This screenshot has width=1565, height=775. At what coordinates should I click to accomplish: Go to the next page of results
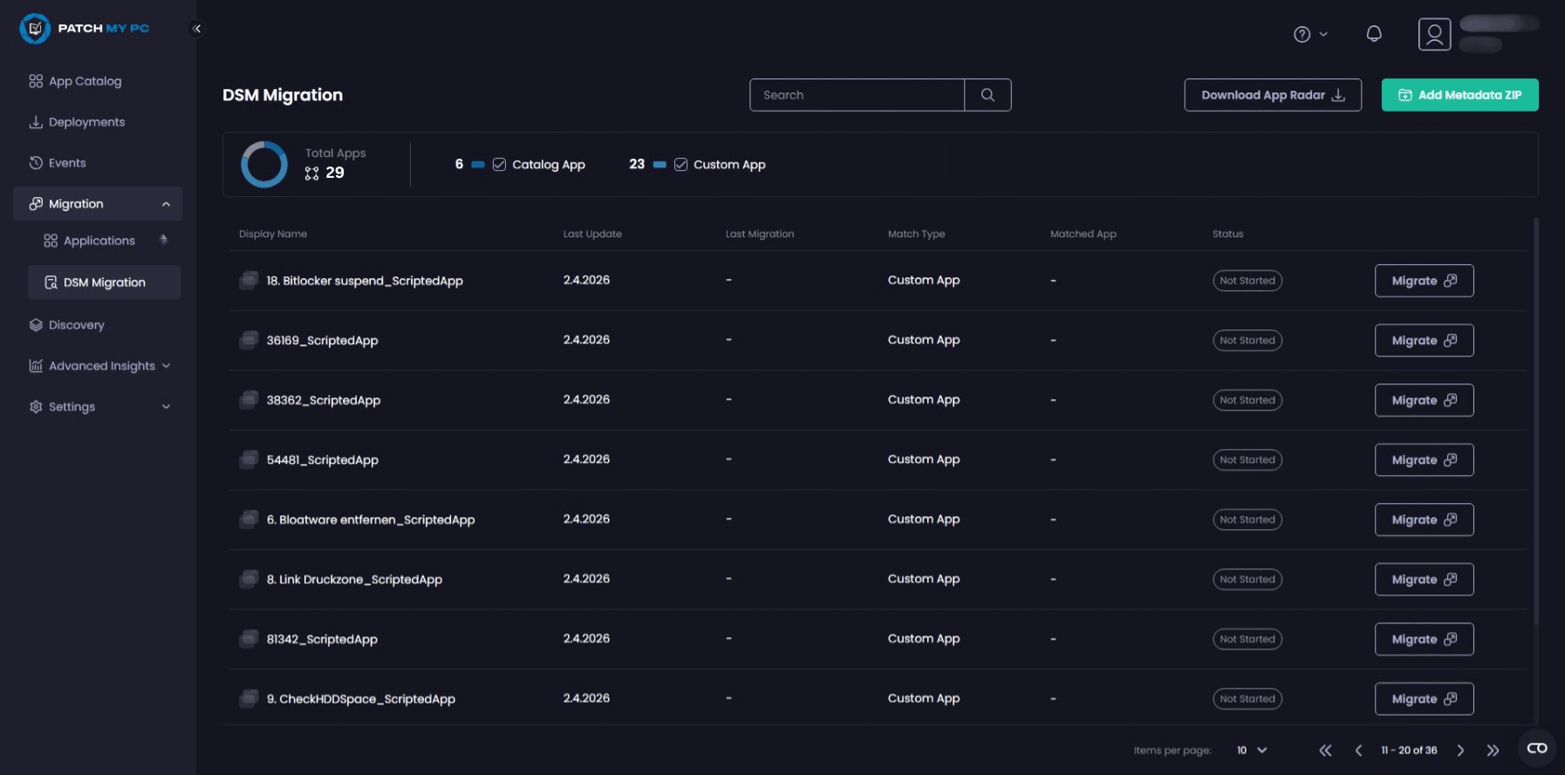click(x=1460, y=750)
